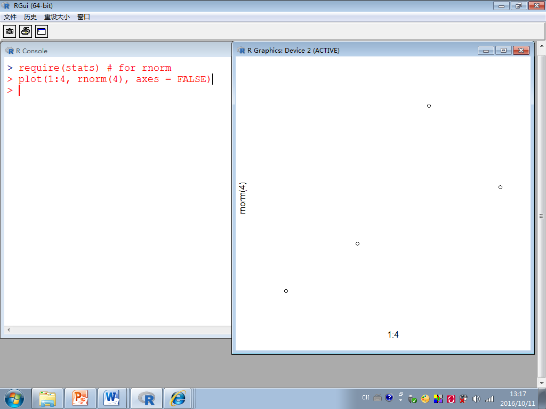Click the R logo icon in R Console title
Viewport: 546px width, 409px height.
click(x=10, y=51)
